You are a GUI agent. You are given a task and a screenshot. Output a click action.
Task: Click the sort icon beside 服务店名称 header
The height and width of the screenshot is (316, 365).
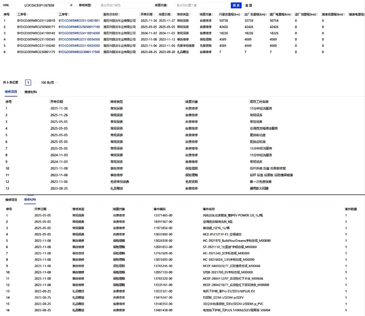pyautogui.click(x=119, y=15)
